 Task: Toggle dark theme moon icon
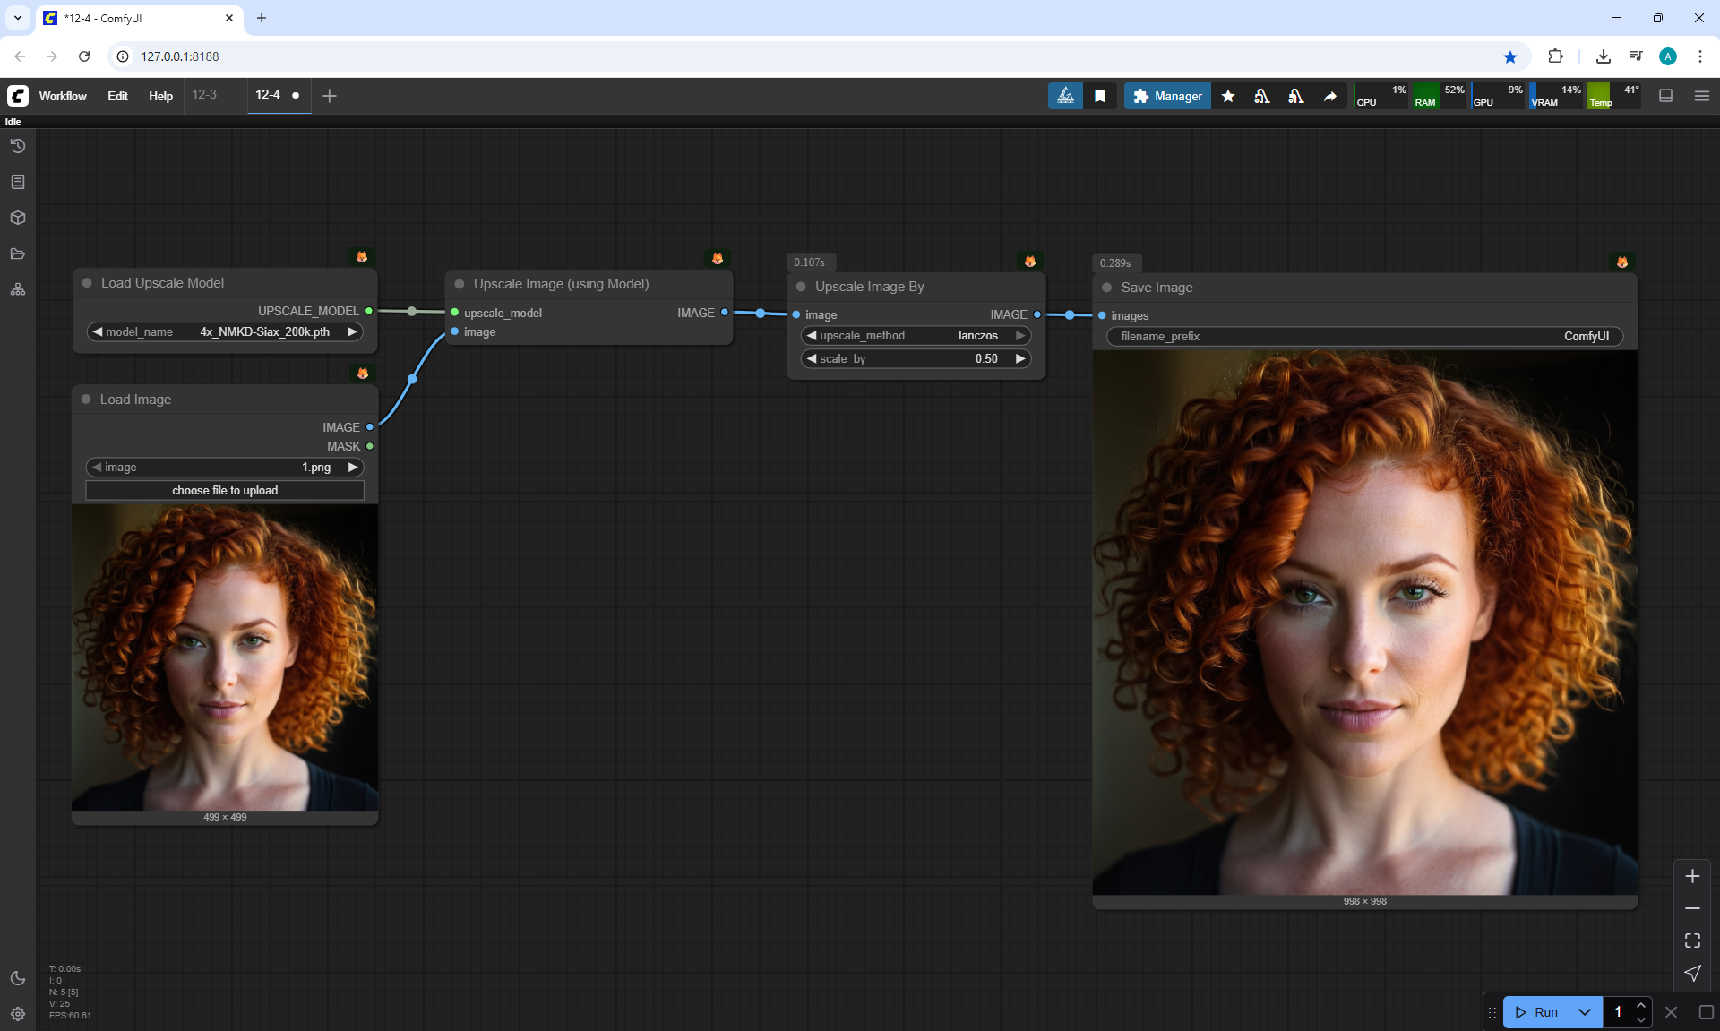click(18, 978)
